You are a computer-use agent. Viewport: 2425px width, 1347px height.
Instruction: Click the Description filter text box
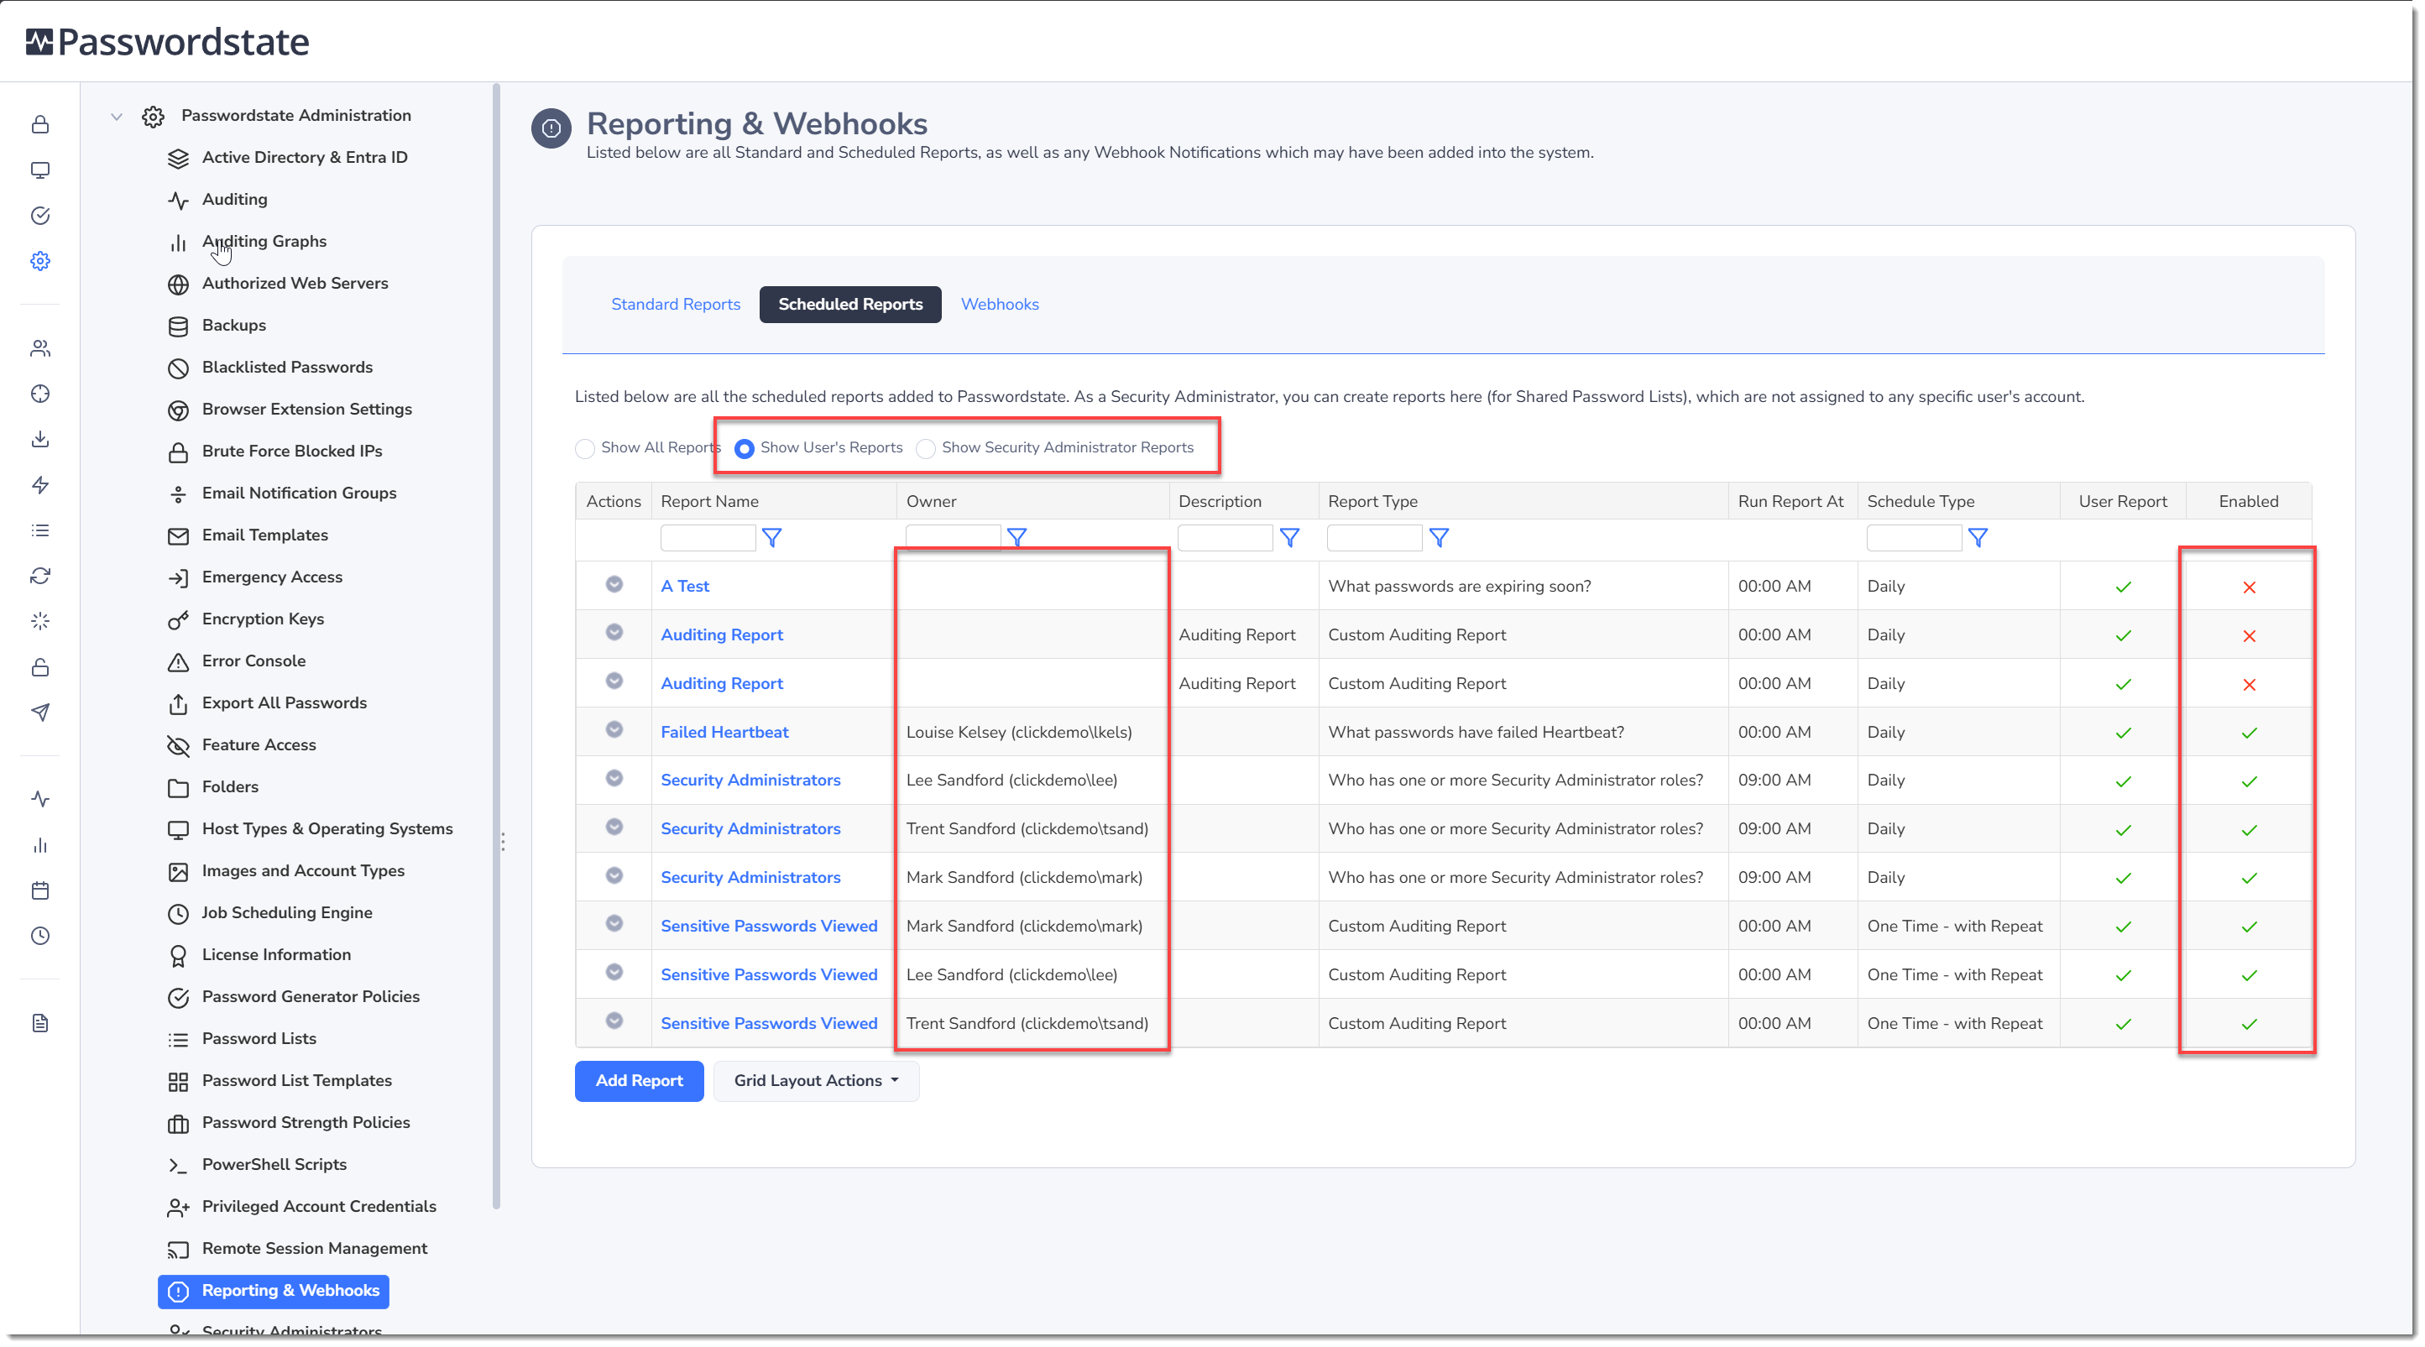tap(1225, 537)
